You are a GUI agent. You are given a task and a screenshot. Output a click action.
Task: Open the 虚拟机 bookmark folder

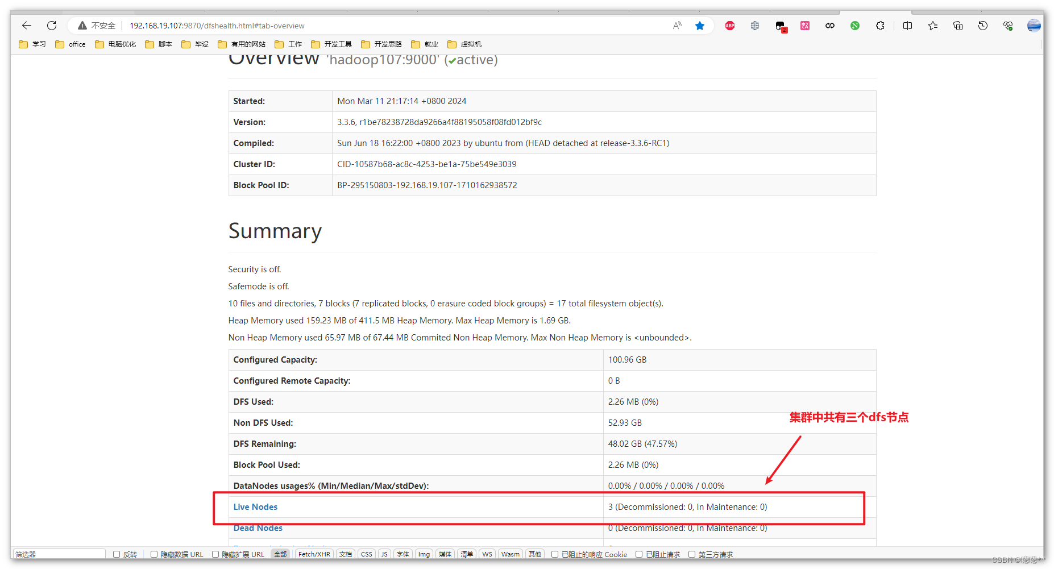(x=464, y=44)
